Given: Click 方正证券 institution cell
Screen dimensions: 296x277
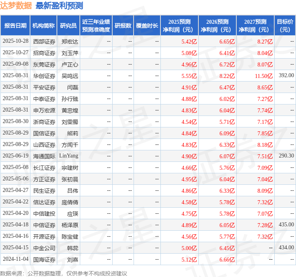Looking at the screenshot, I should pos(44,179).
